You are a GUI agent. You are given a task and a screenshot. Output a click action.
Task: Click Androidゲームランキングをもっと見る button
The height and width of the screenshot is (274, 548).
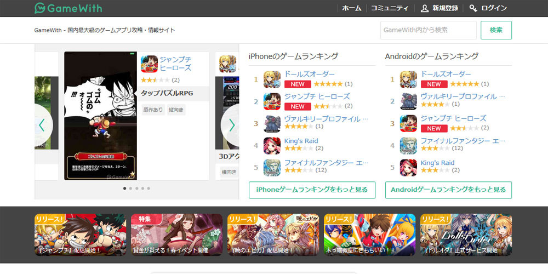(448, 190)
